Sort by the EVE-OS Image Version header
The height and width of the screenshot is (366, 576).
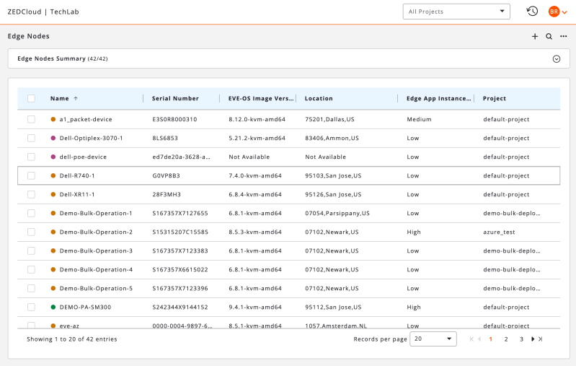pos(261,98)
